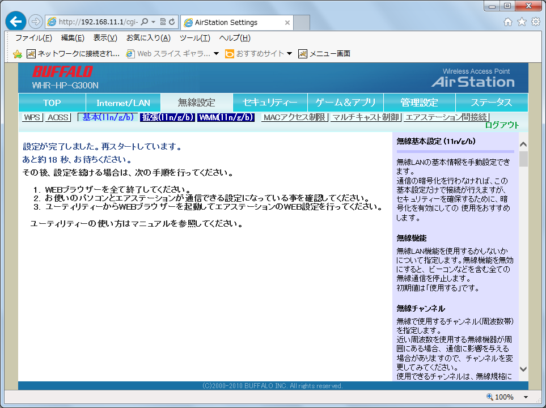The height and width of the screenshot is (408, 546).
Task: Open the ツール(T) menu
Action: pos(194,38)
